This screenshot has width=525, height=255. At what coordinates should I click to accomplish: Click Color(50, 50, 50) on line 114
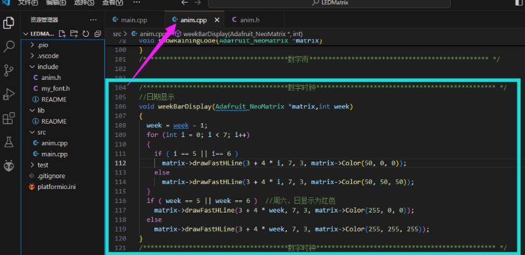[376, 182]
